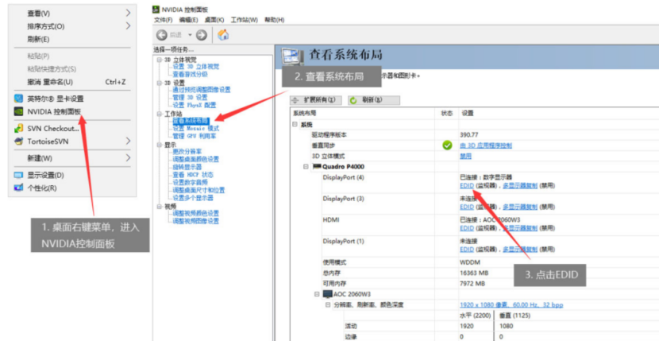This screenshot has height=341, width=659.
Task: Expand TortoiseSVN submenu arrow
Action: point(128,141)
